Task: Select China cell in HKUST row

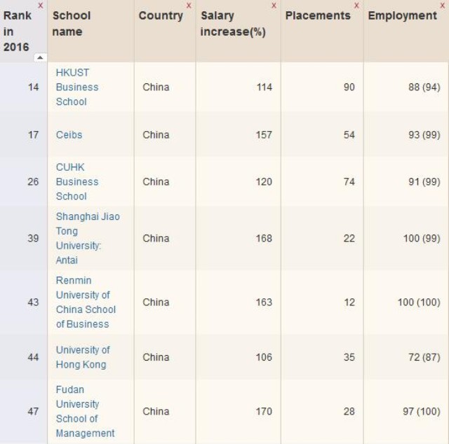Action: click(156, 87)
